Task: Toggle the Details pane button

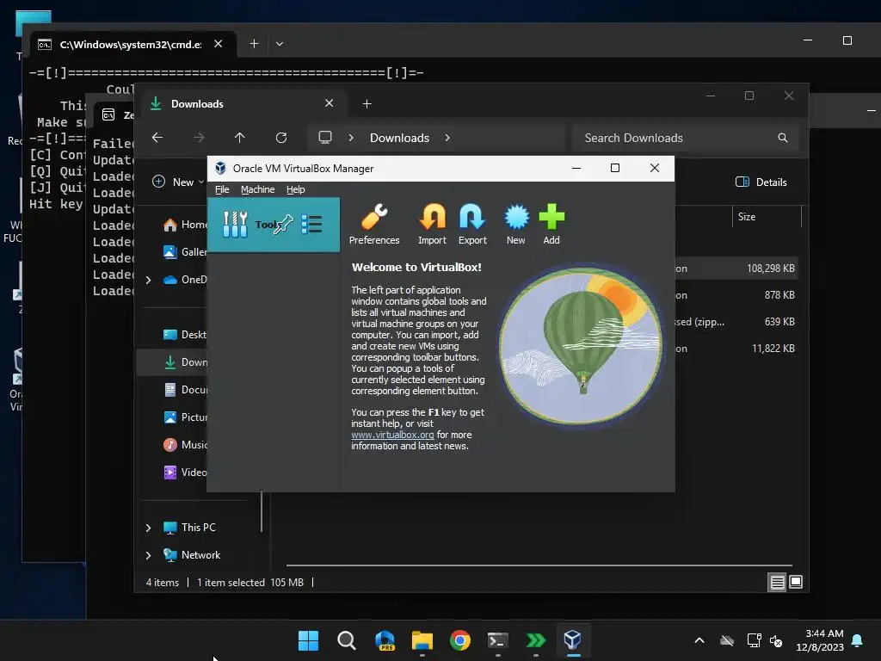Action: [x=761, y=182]
